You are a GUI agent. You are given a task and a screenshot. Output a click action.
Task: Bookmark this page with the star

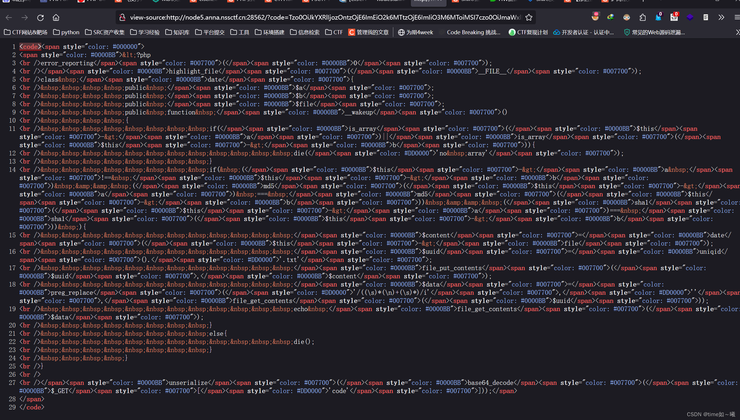tap(529, 18)
